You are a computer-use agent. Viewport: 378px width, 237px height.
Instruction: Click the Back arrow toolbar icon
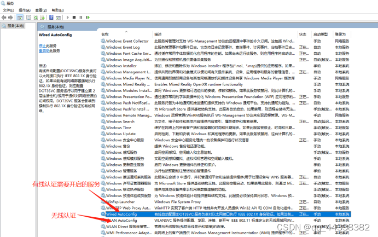(4, 18)
